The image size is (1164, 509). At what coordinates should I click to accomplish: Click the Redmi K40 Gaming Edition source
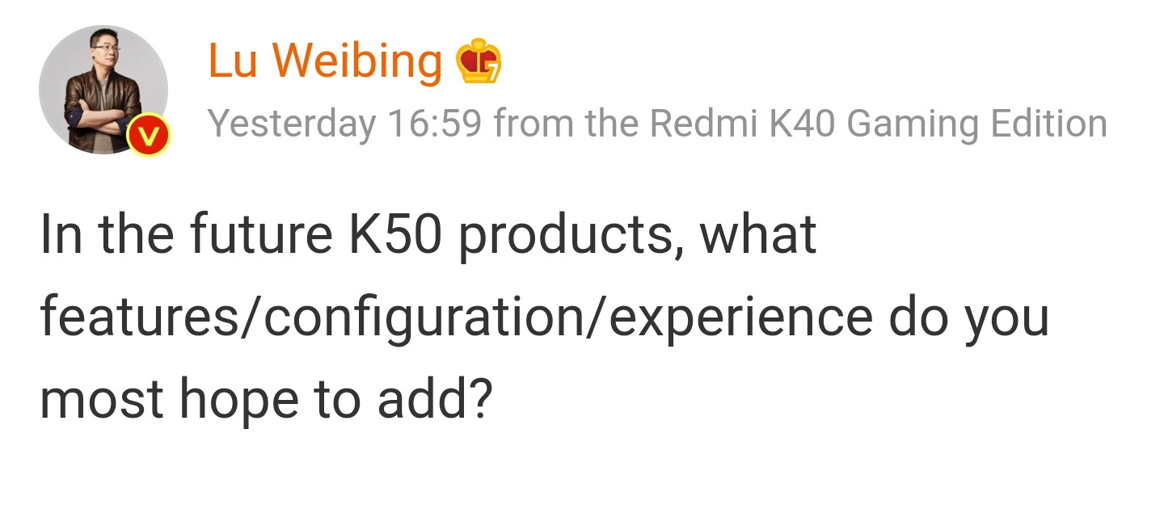[878, 124]
